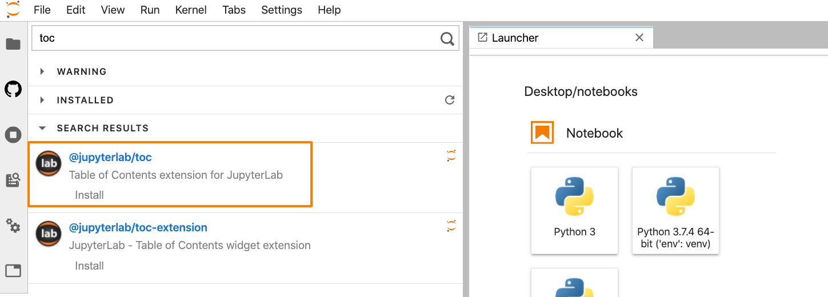Open the Tabs sidebar panel icon
The width and height of the screenshot is (828, 297).
(13, 271)
